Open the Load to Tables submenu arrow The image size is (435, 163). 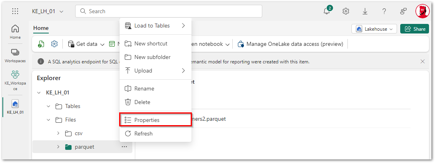184,26
